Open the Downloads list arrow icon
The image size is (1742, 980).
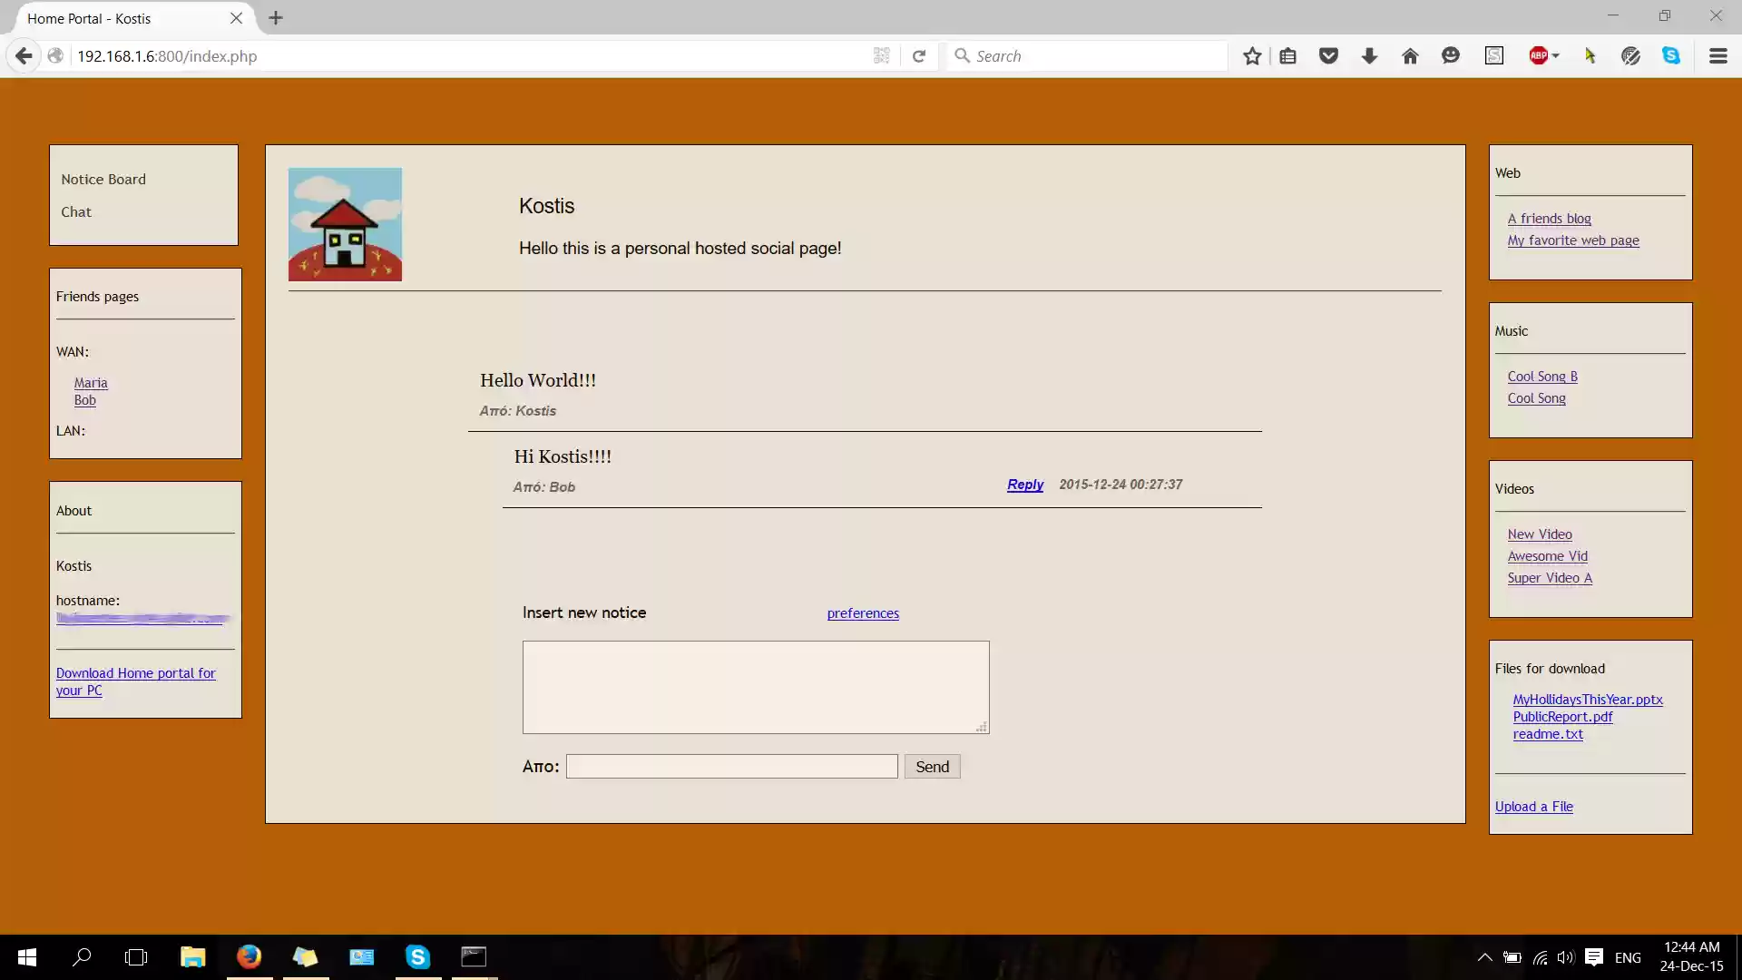[x=1369, y=55]
